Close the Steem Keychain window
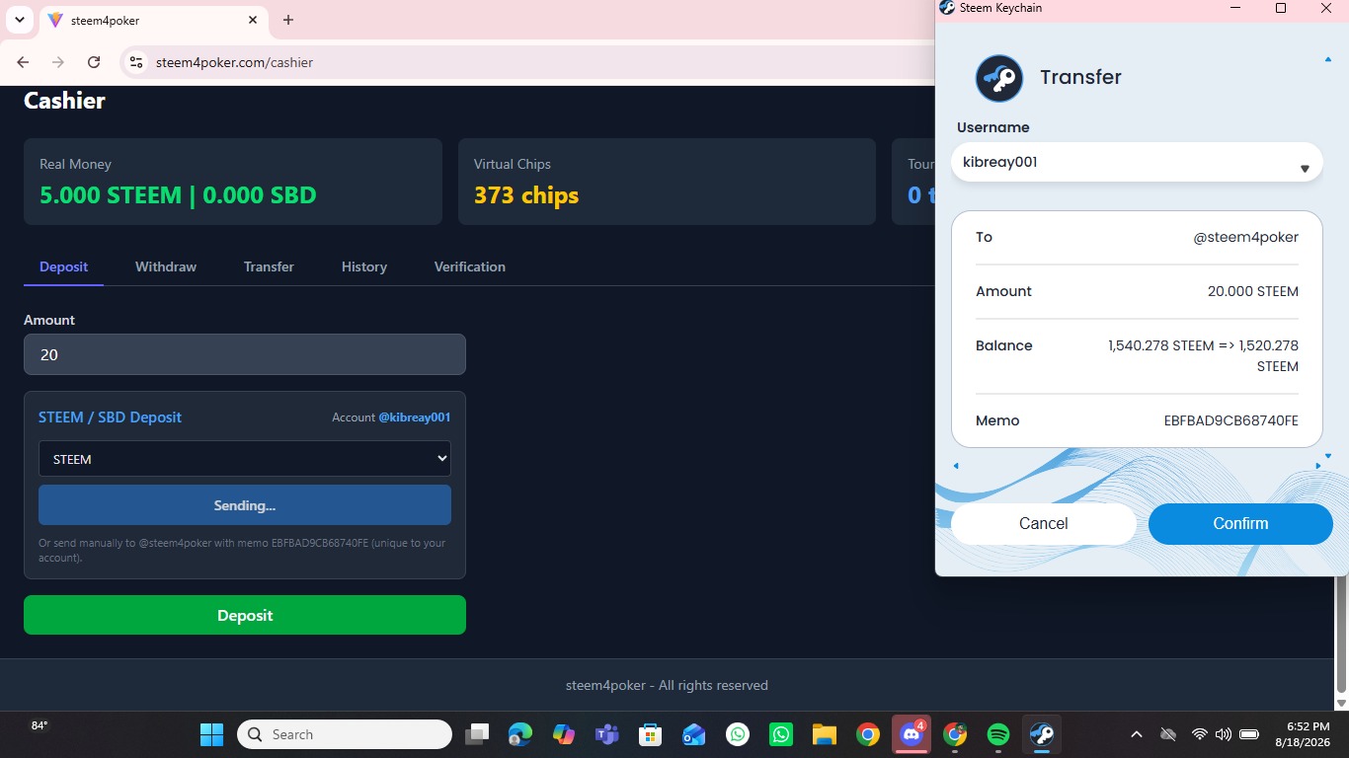This screenshot has width=1349, height=758. (1326, 8)
